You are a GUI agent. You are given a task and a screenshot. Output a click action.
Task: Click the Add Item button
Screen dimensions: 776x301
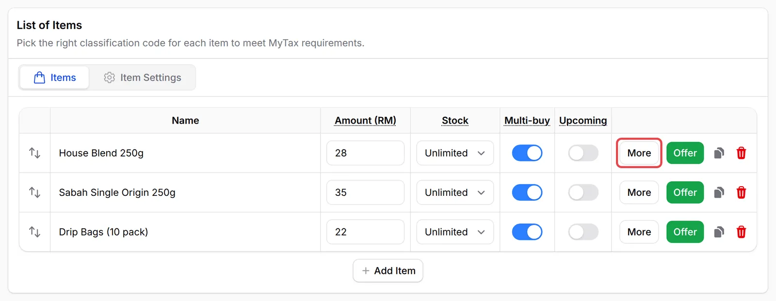[388, 270]
